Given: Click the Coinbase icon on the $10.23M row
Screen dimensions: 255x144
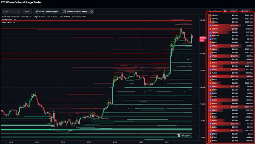Looking at the screenshot, I should pyautogui.click(x=210, y=87).
